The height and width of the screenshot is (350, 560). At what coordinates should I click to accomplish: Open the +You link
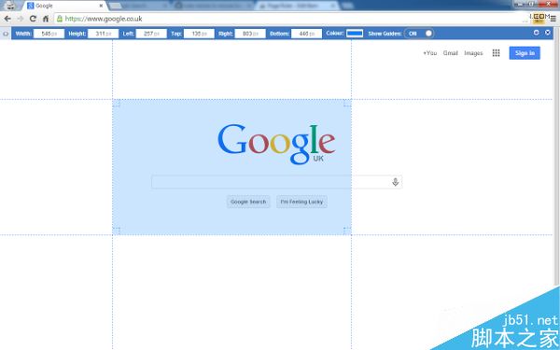pos(430,53)
